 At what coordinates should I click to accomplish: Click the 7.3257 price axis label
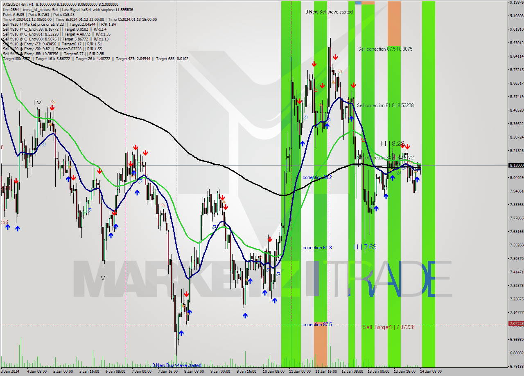click(x=517, y=285)
